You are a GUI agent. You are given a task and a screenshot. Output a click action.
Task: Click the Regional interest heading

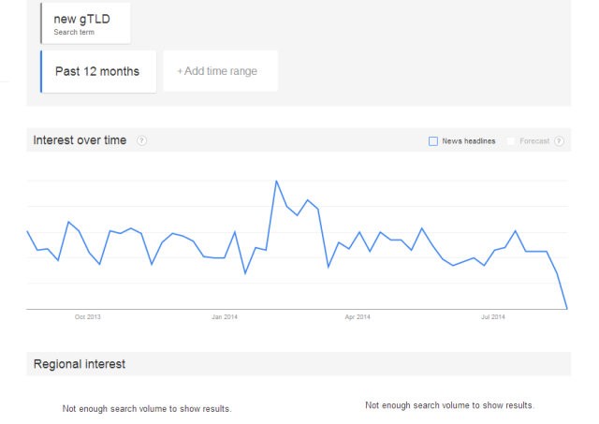pos(80,363)
